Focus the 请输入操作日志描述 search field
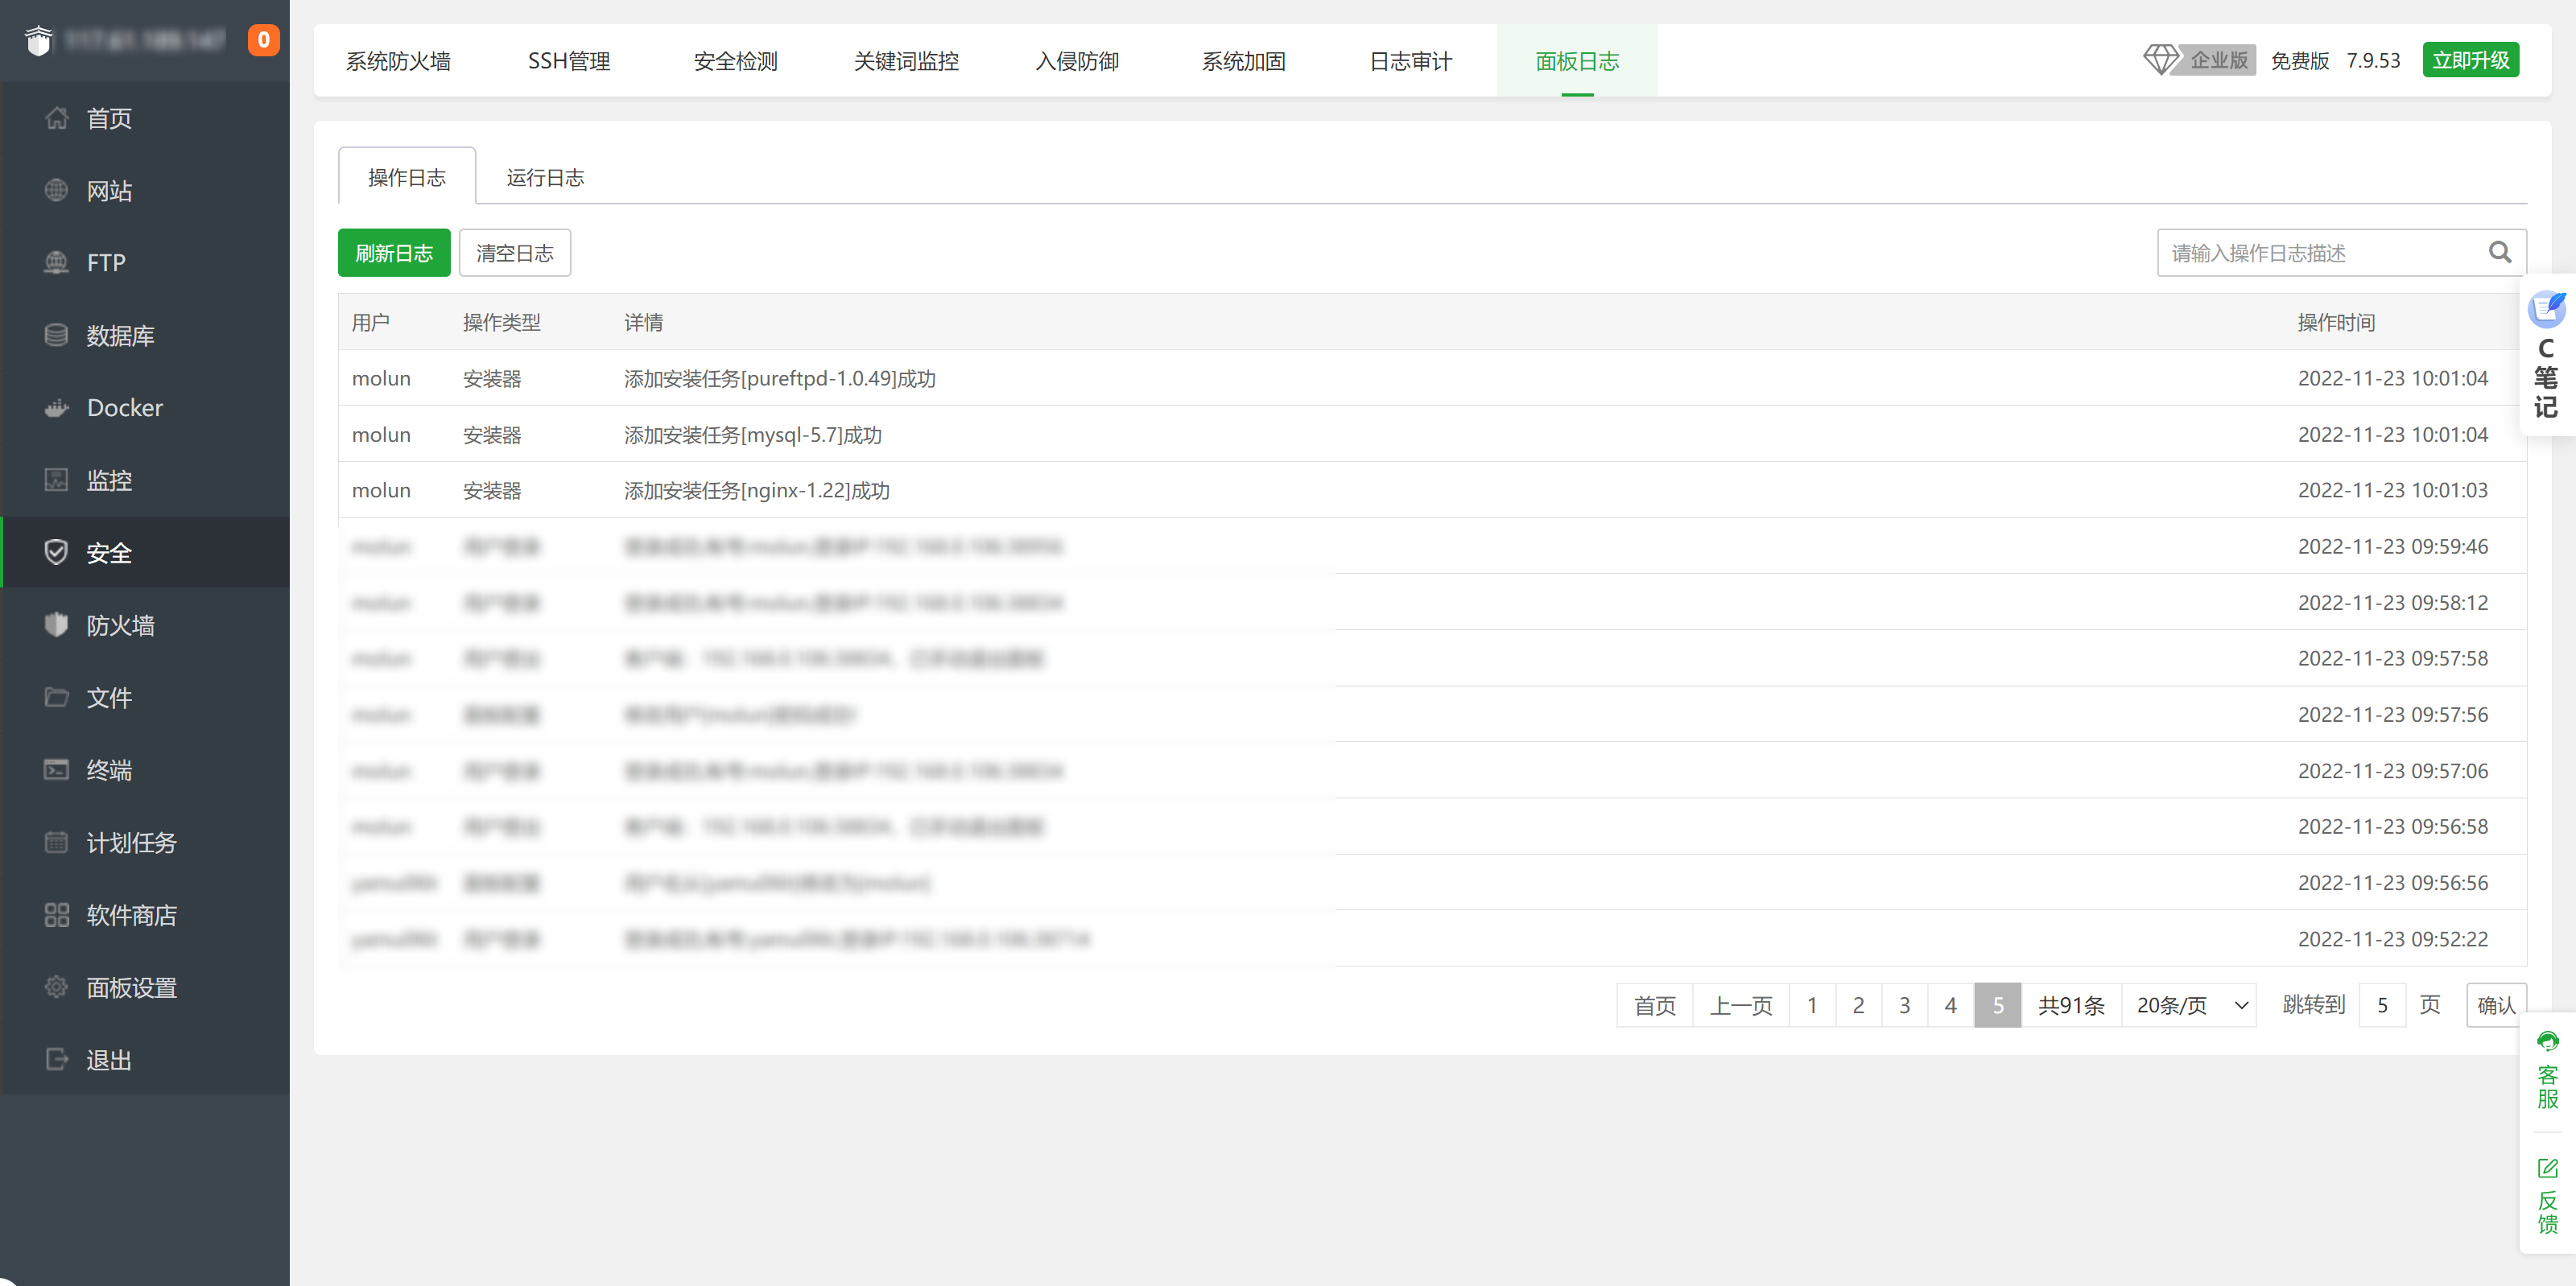 (x=2341, y=253)
